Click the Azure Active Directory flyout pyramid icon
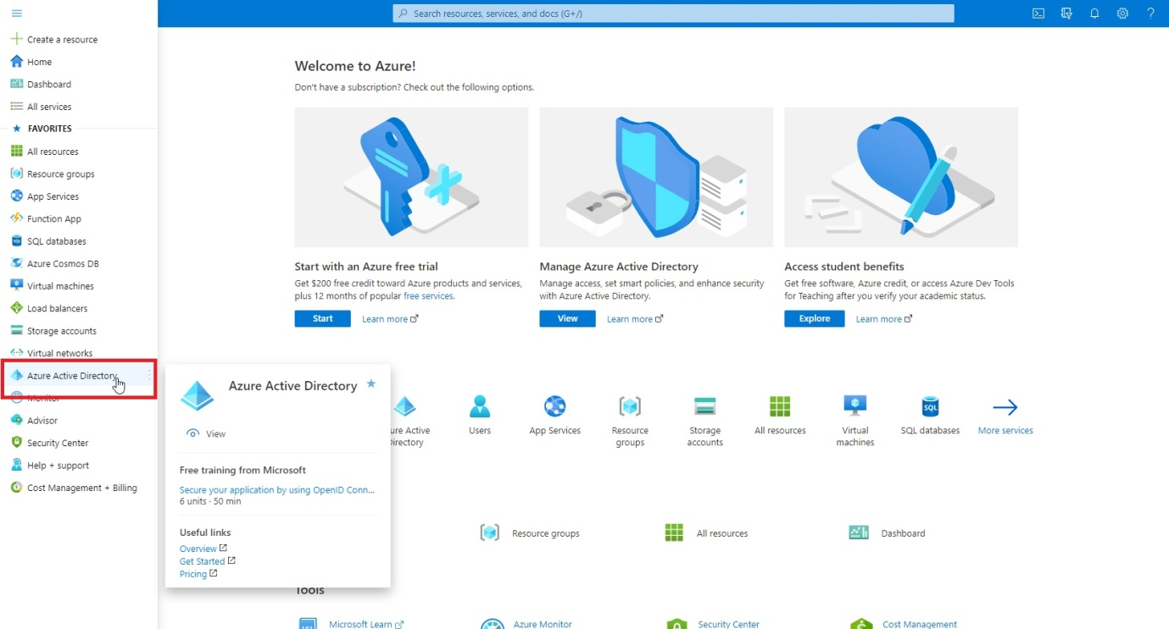The width and height of the screenshot is (1169, 629). [x=199, y=396]
